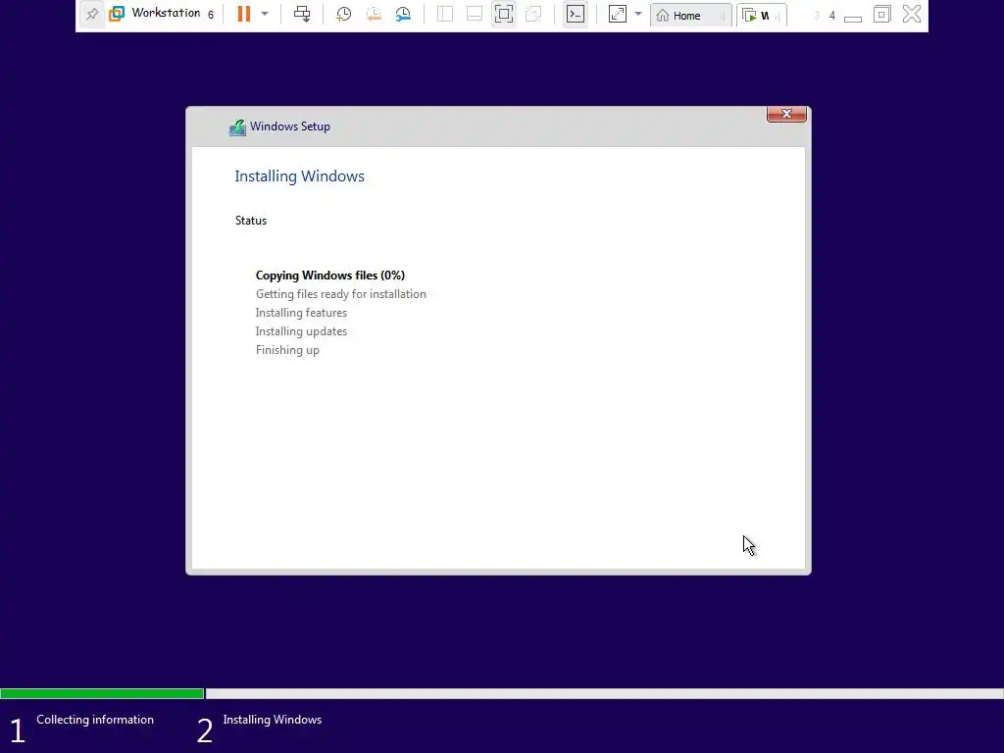Click the 'Collecting information' stage label
Viewport: 1004px width, 753px height.
(95, 720)
